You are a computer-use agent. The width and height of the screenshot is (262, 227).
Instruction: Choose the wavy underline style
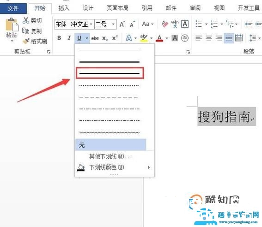(110, 132)
